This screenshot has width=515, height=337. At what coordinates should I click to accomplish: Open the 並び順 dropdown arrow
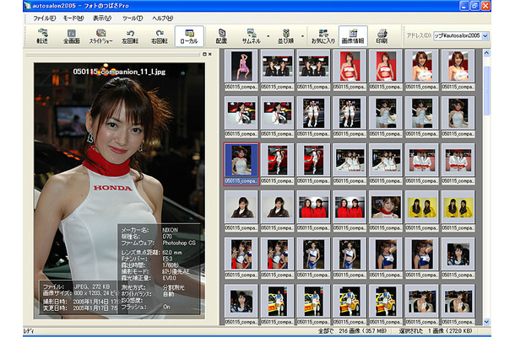click(x=302, y=36)
